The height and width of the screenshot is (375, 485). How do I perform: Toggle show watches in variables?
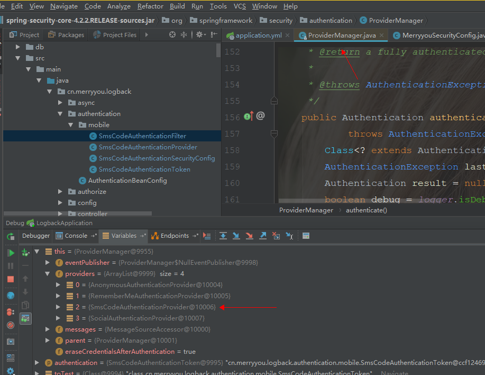click(25, 318)
